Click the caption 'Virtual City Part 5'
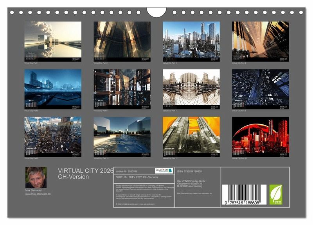 click(31, 111)
